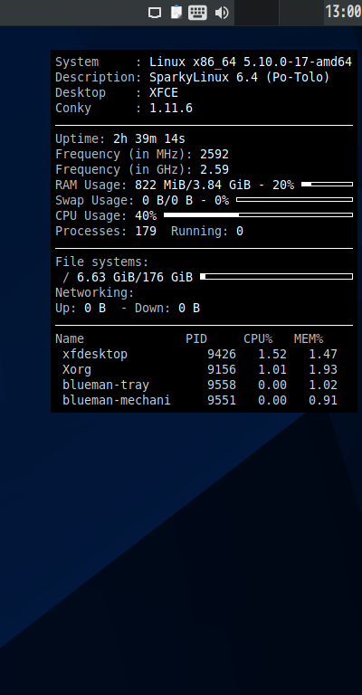Click the 'Up: 0 B' network text
This screenshot has width=362, height=695.
click(81, 308)
